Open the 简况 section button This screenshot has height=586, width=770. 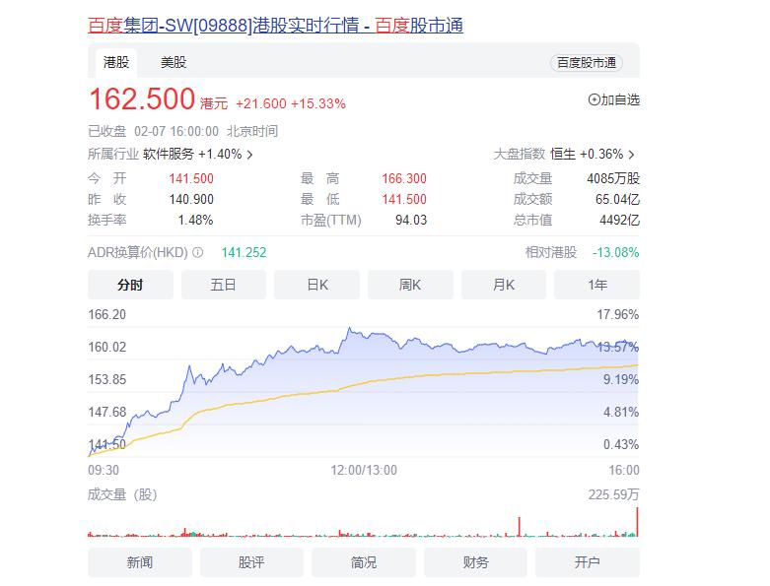pyautogui.click(x=364, y=562)
